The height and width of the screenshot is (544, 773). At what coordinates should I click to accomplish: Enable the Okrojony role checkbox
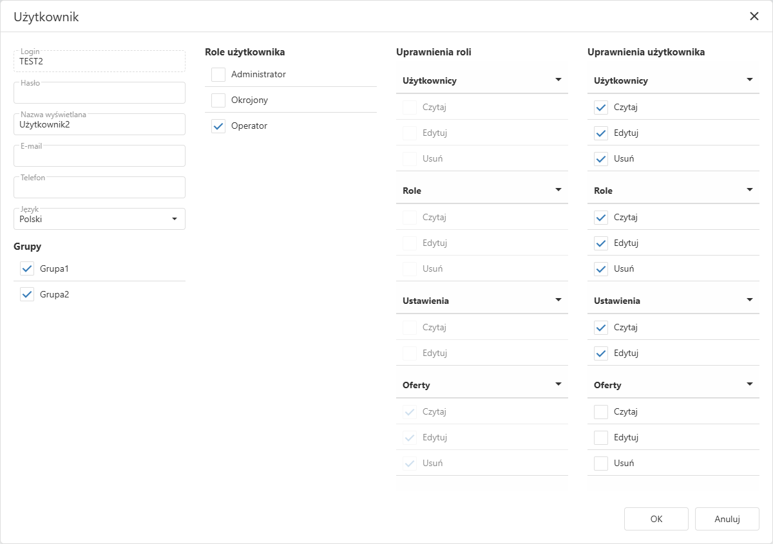[x=218, y=100]
